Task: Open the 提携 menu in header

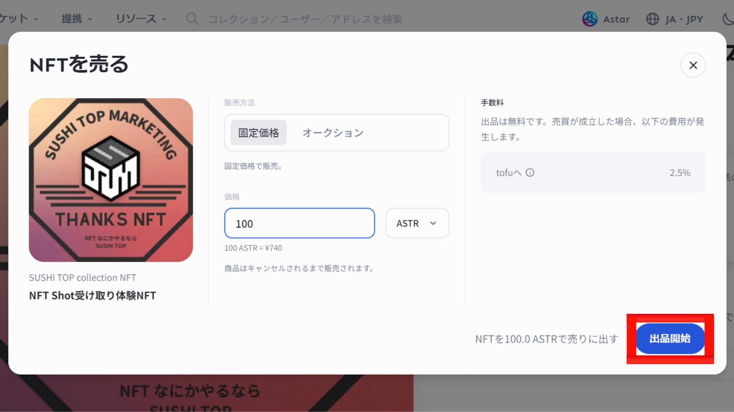Action: (x=77, y=19)
